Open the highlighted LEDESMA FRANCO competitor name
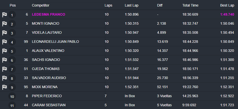Viewport: 238px width, 109px height. tap(48, 14)
